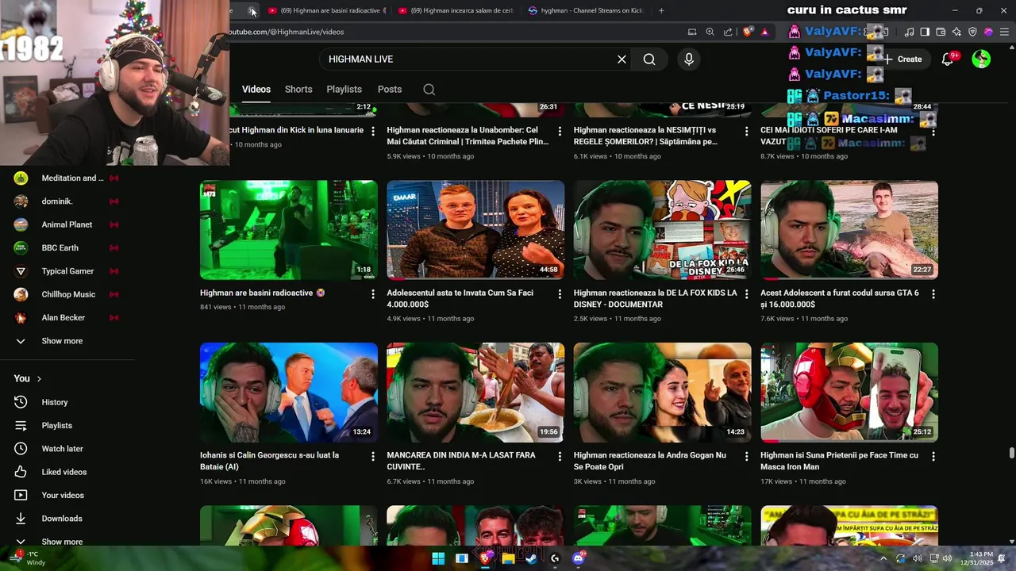Open the Brave playlist music note icon

tap(910, 32)
